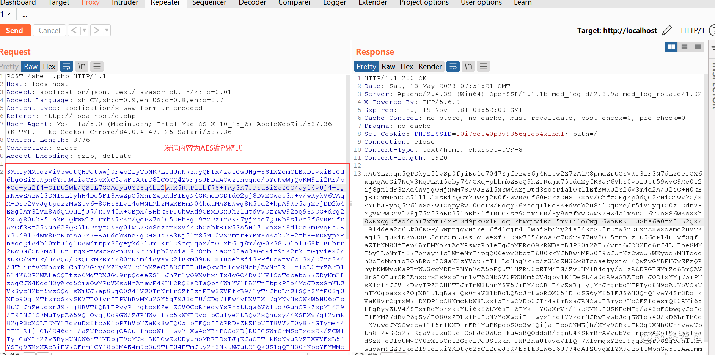The width and height of the screenshot is (715, 355).
Task: Select combined tabbed layout view
Action: point(698,47)
